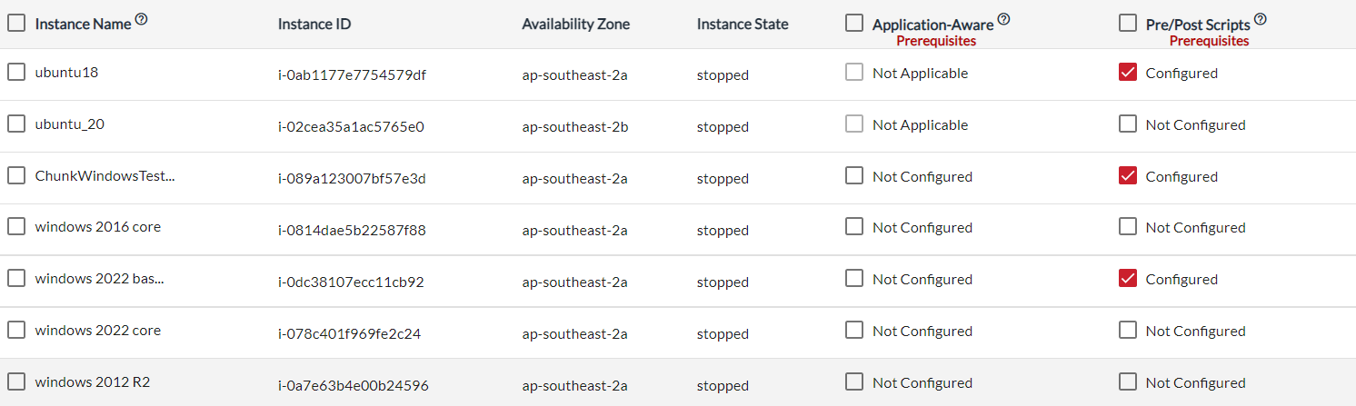Check Application-Aware for windows 2022 core
The image size is (1356, 406).
coord(854,331)
